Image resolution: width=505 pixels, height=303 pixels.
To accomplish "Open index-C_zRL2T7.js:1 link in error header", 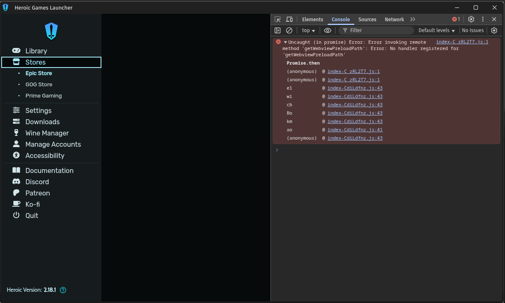I will coord(462,42).
